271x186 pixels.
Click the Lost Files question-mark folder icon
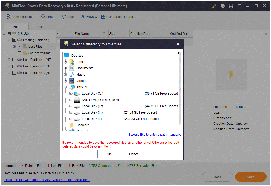(25, 46)
